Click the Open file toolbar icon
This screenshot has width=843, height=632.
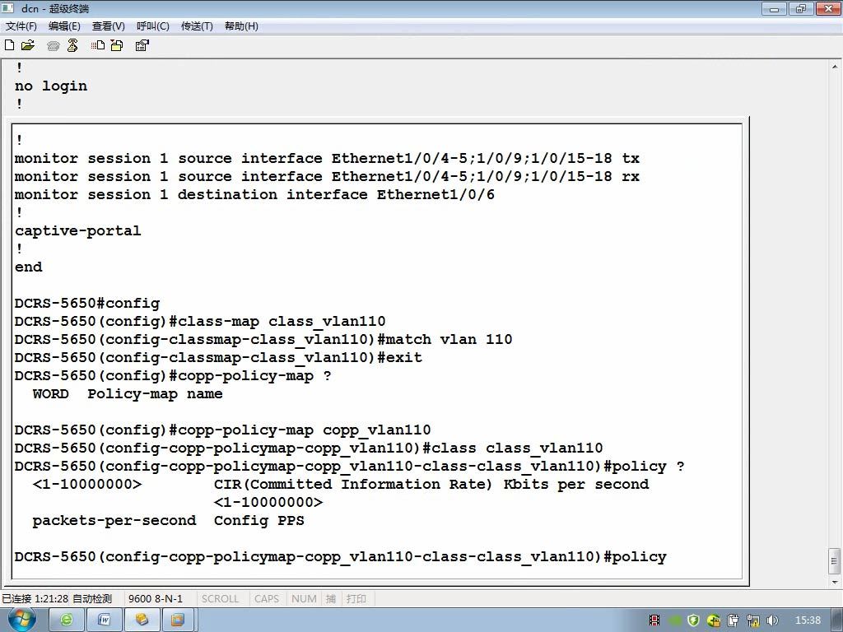pos(28,45)
